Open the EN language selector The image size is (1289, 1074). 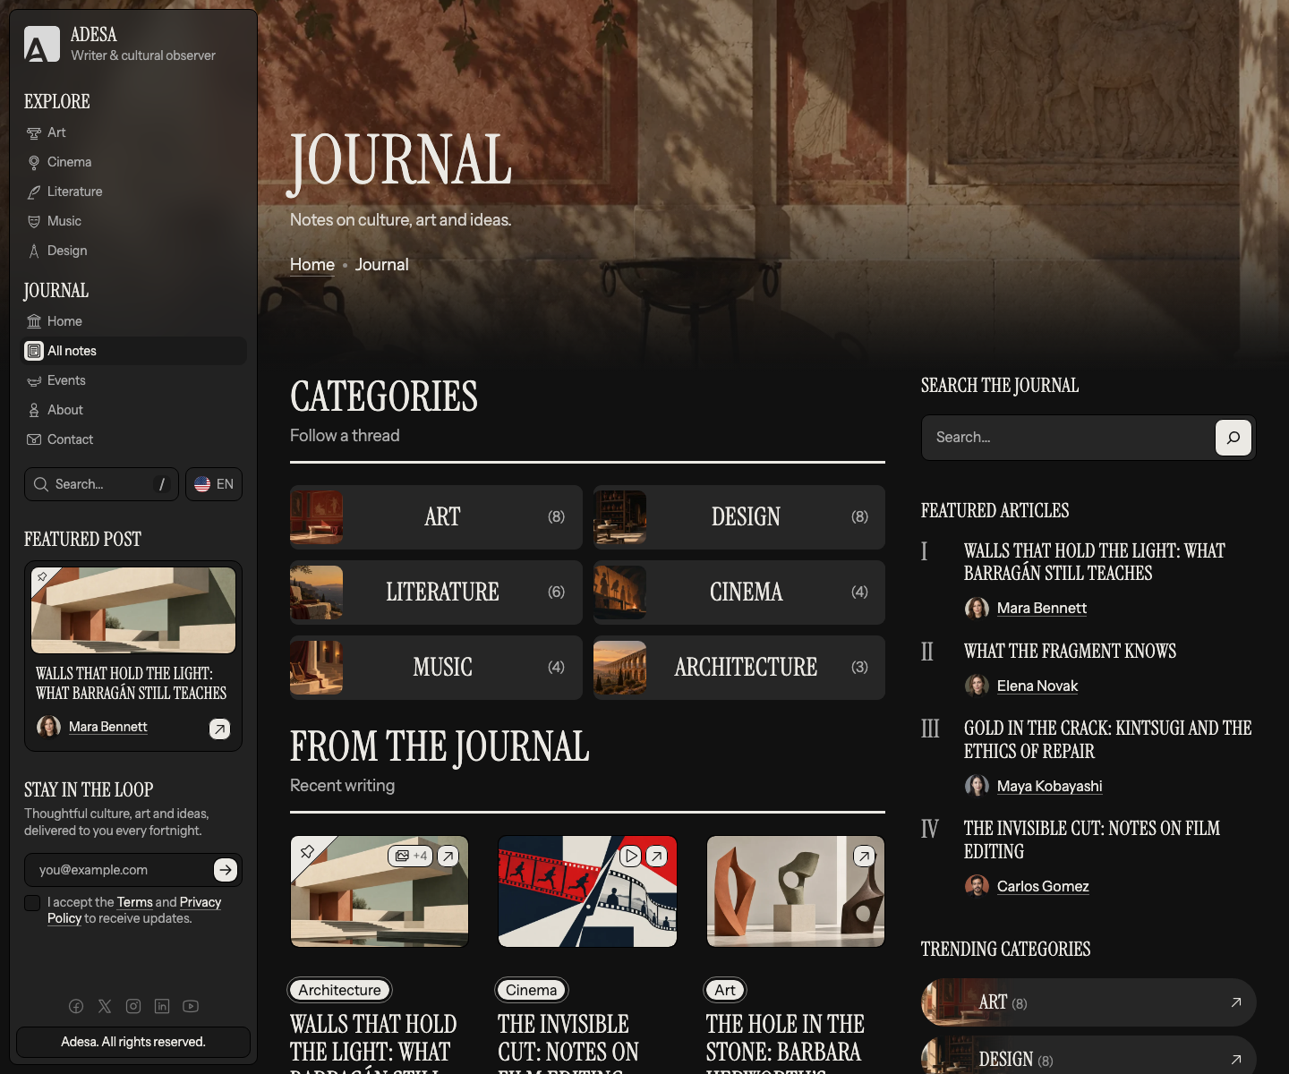tap(214, 484)
